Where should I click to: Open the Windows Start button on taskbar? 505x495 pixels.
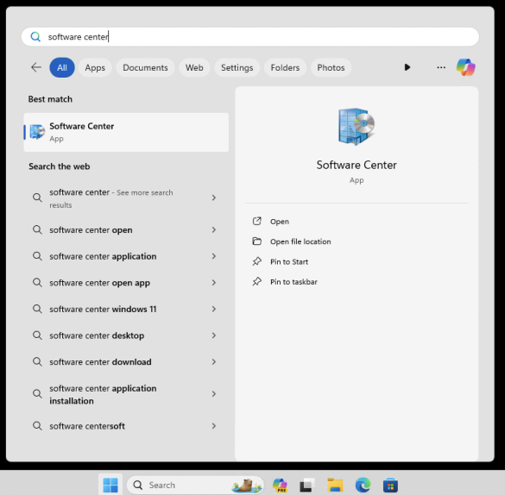pos(110,485)
